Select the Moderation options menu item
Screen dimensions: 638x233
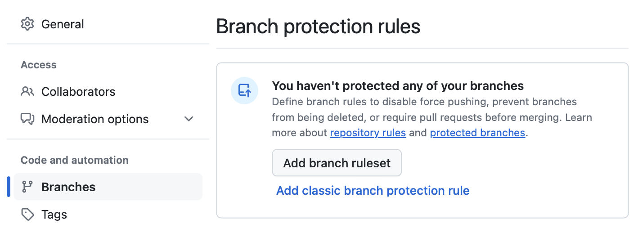click(x=95, y=119)
